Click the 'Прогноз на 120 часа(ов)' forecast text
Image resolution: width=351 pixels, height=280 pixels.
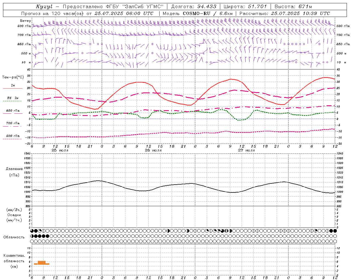53,13
